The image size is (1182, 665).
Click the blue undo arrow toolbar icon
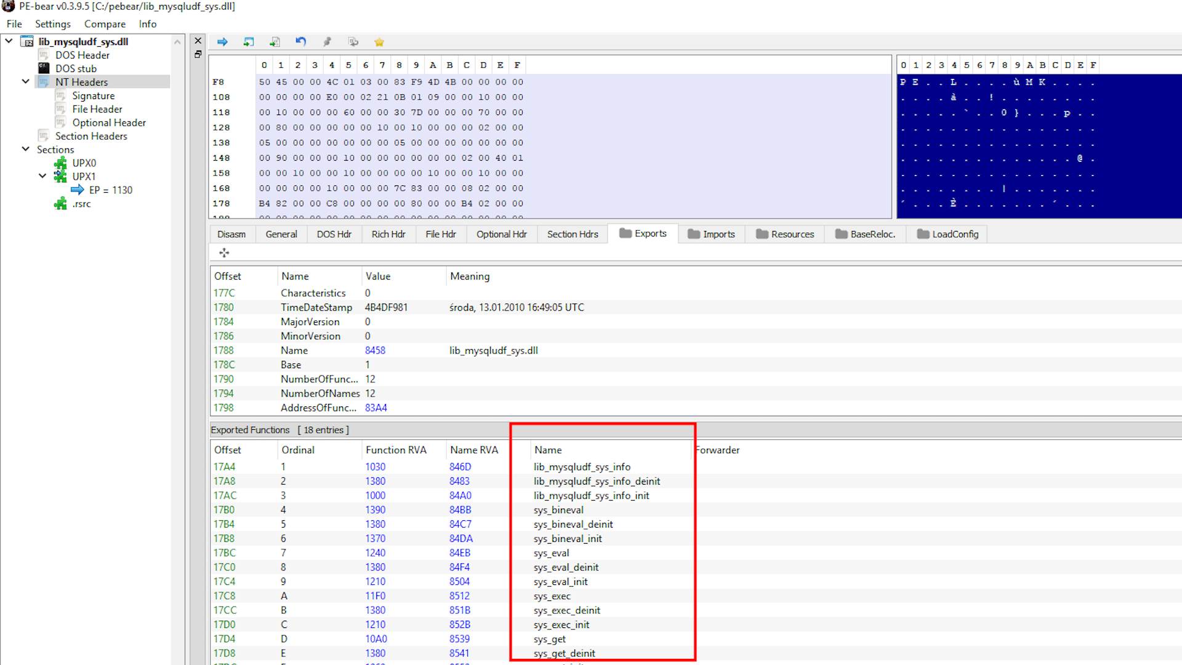tap(300, 42)
